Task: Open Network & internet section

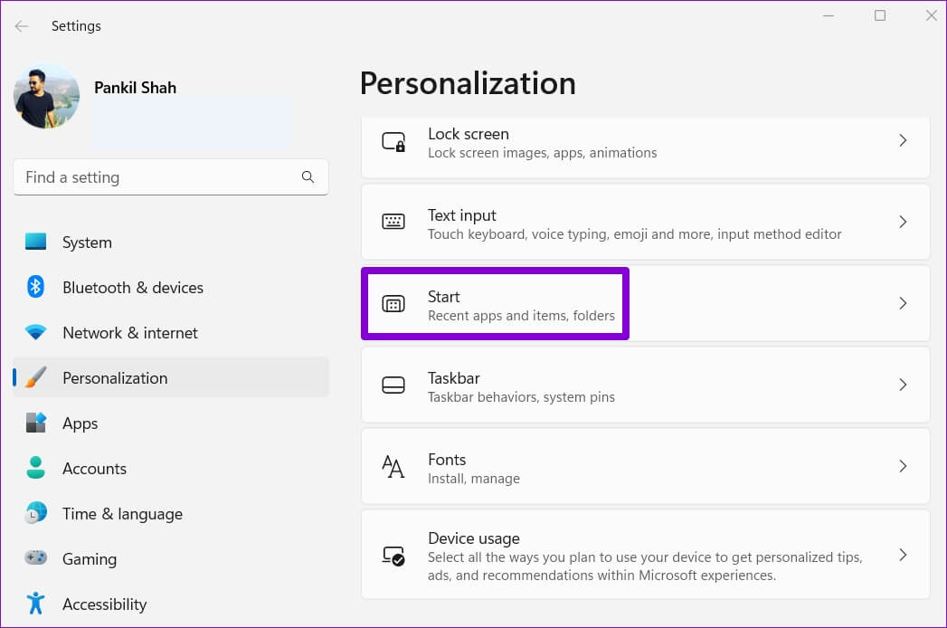Action: [x=171, y=332]
